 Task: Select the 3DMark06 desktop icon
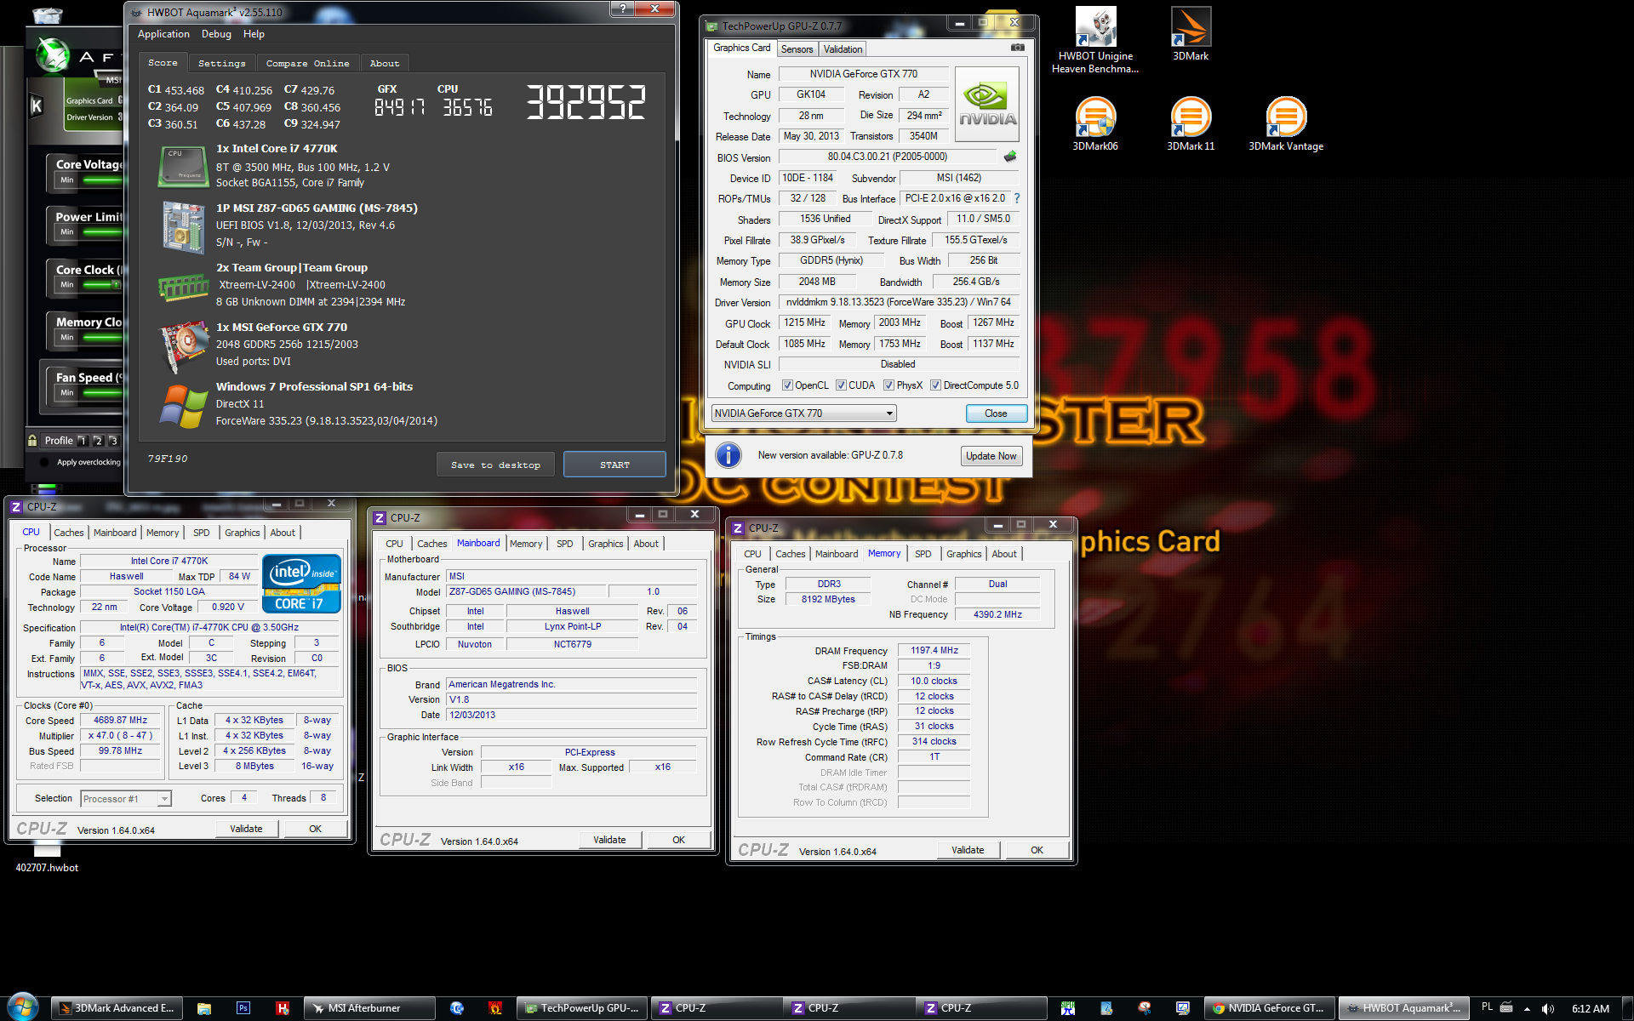coord(1095,124)
